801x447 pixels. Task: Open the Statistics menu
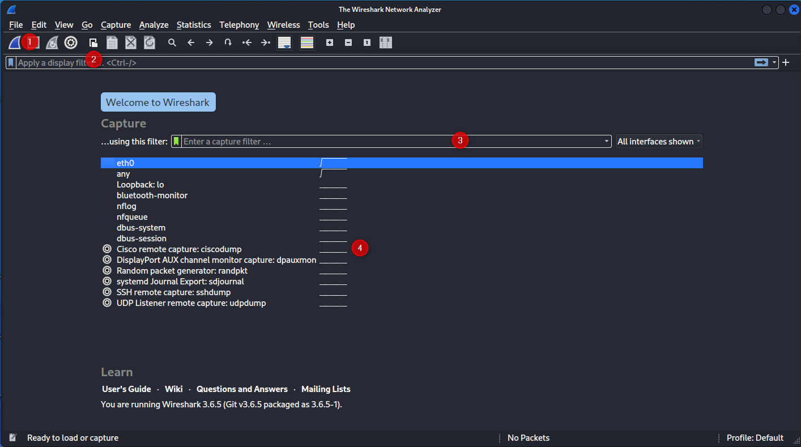click(194, 25)
